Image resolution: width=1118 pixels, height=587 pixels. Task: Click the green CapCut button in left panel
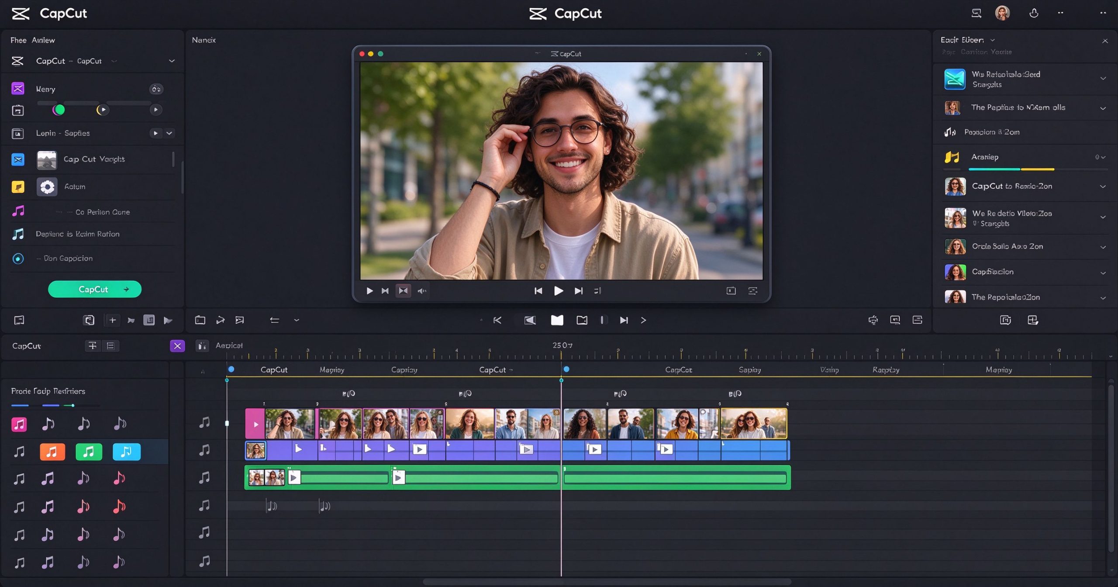pos(94,289)
